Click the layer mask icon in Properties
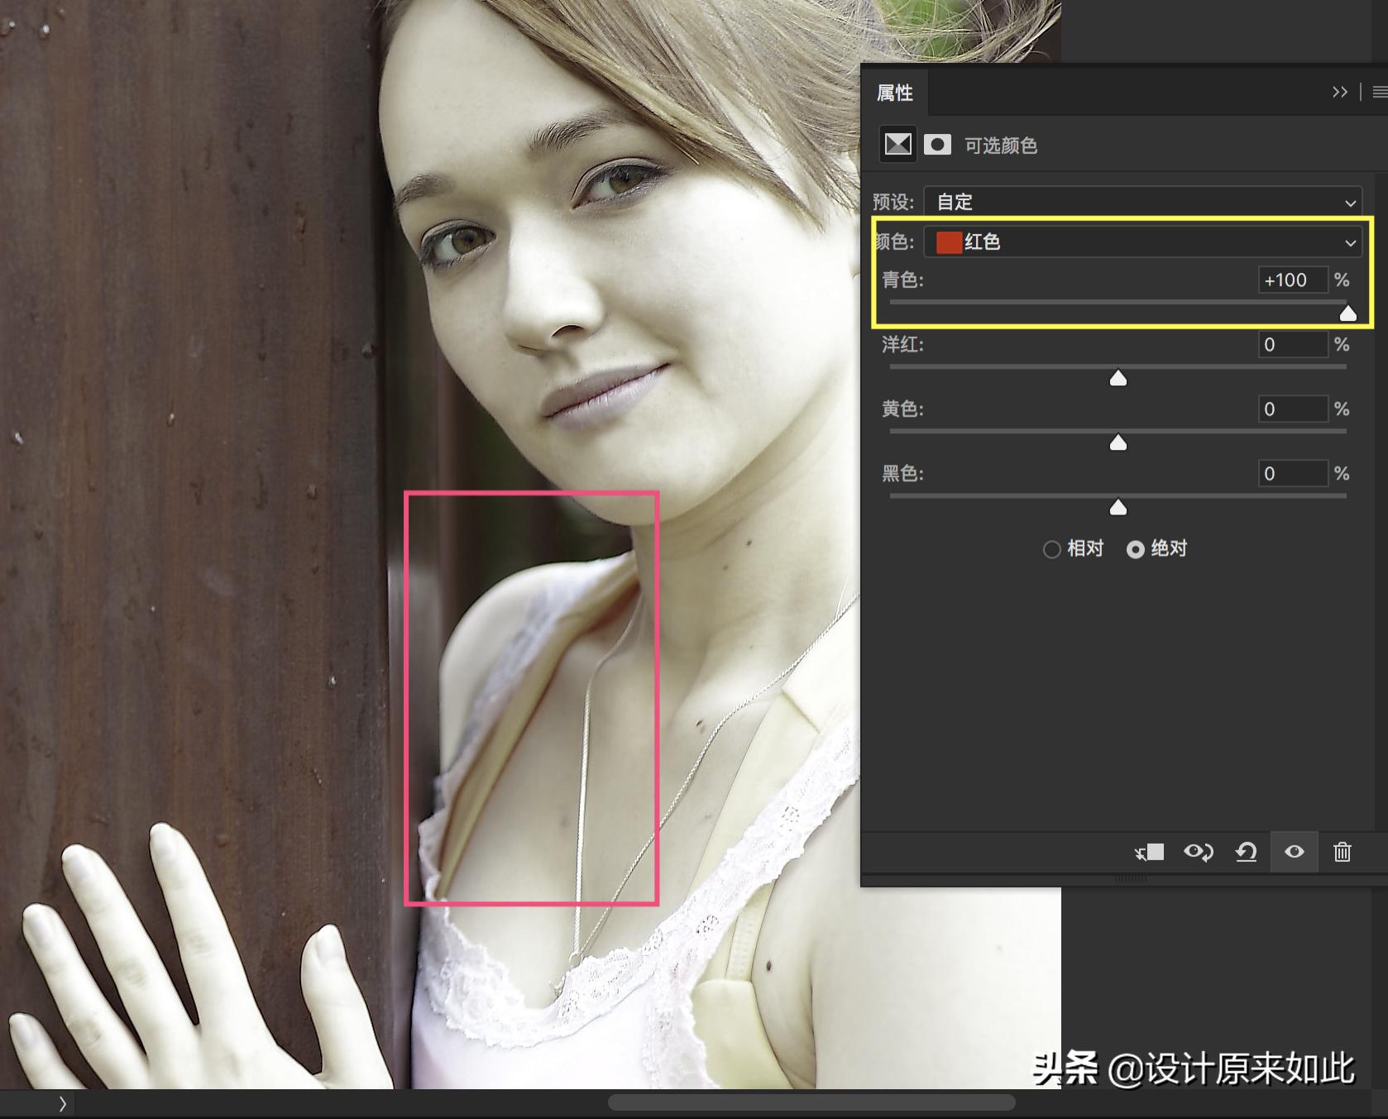This screenshot has width=1388, height=1119. coord(936,145)
